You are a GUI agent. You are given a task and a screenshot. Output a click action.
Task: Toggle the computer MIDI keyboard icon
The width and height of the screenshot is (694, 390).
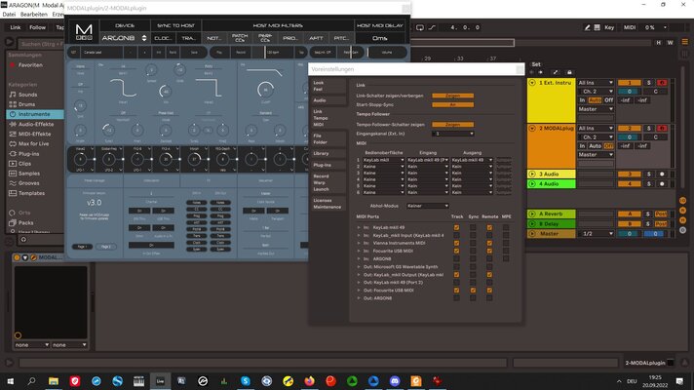[x=598, y=27]
